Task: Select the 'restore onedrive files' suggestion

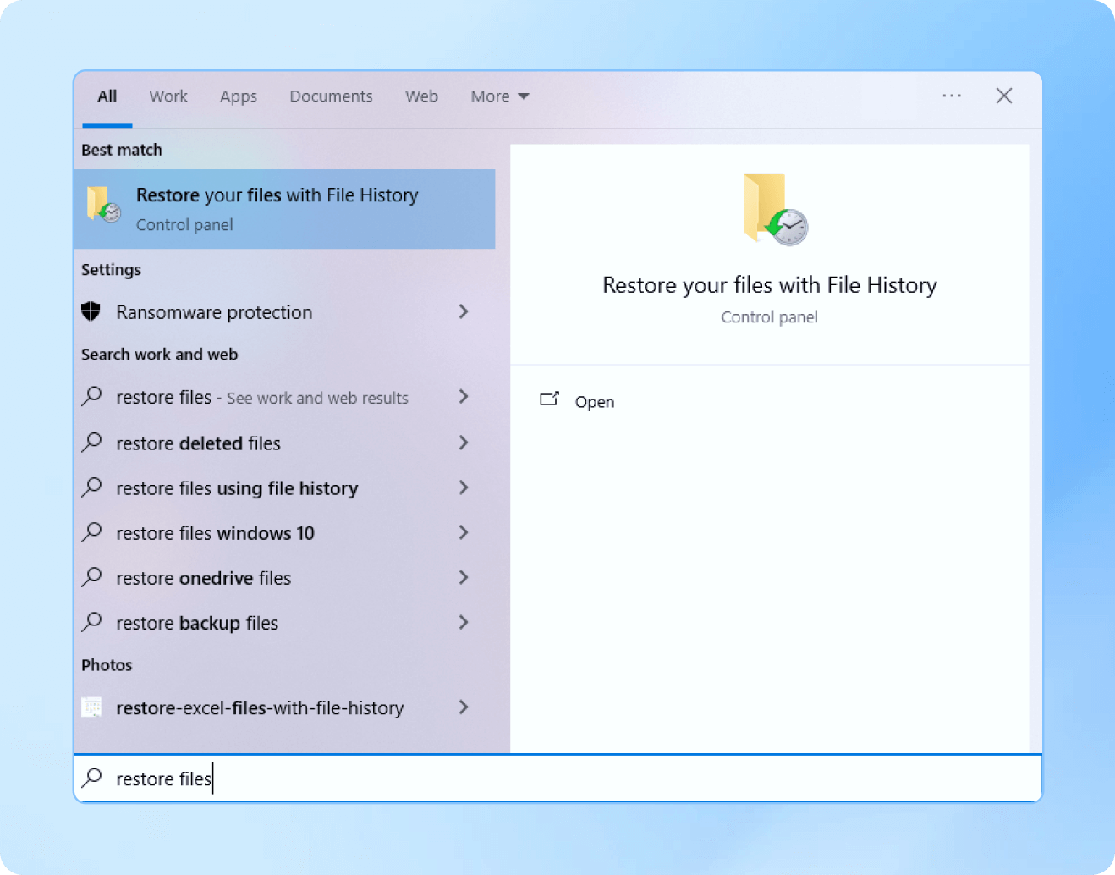Action: point(285,577)
